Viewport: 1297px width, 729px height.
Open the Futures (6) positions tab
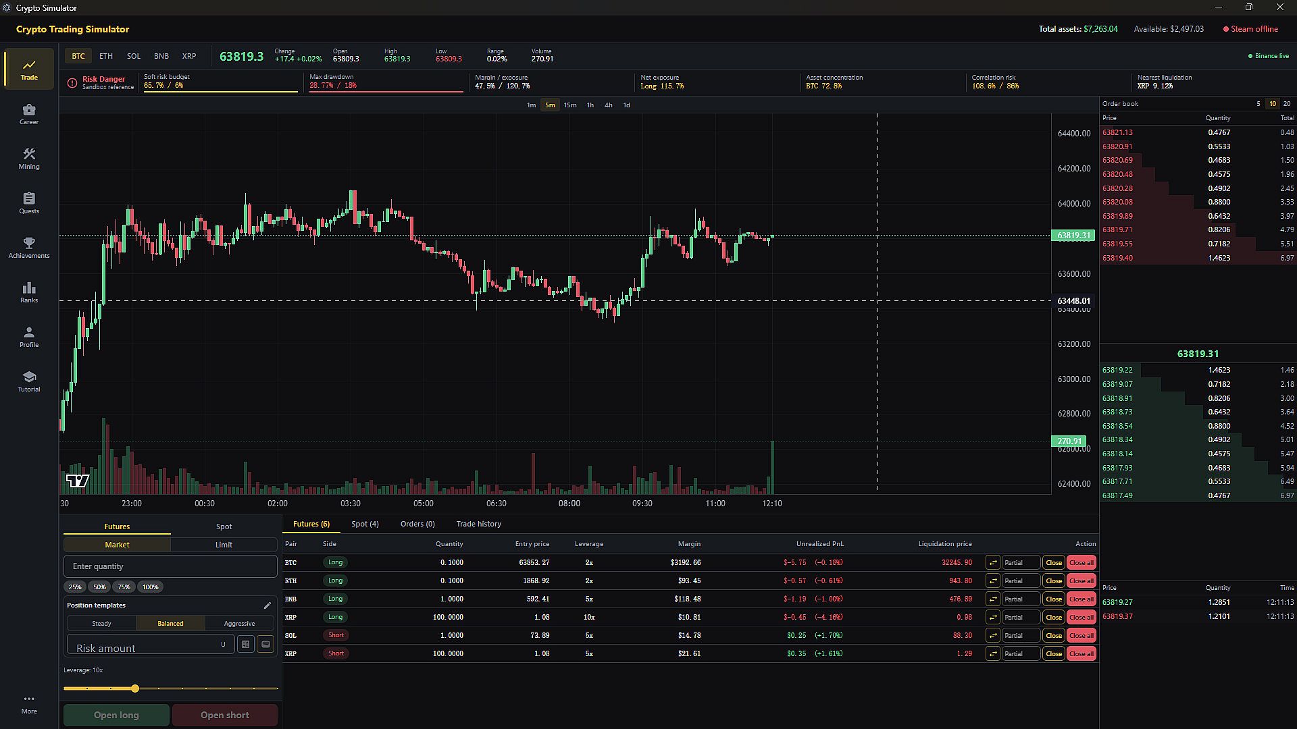(x=311, y=524)
